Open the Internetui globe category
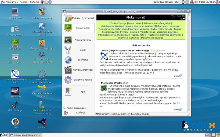220x137 pixels. point(79,60)
